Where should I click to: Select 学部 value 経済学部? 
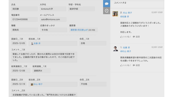(x=81, y=9)
